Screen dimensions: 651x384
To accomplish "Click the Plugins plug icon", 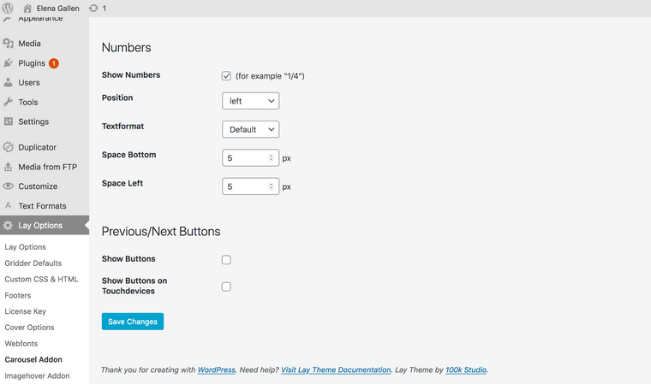I will coord(9,63).
